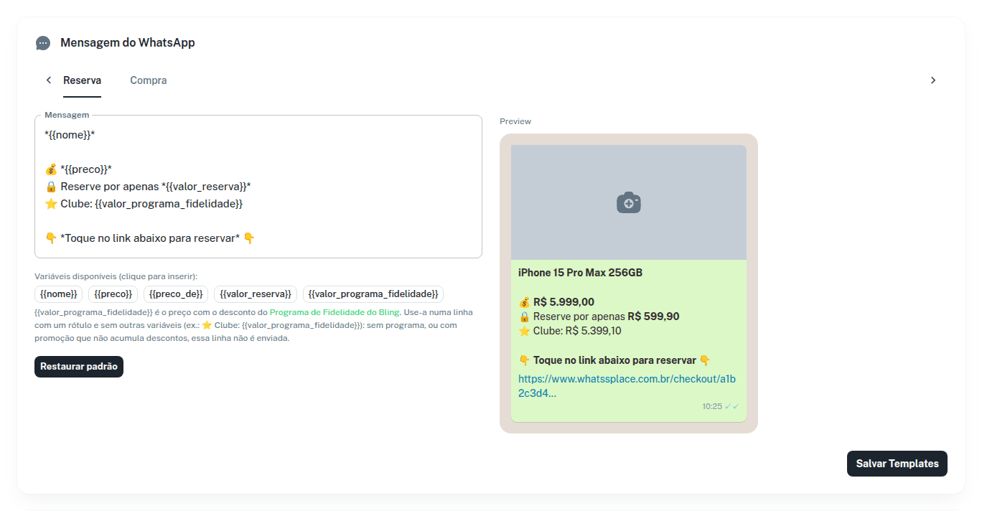982x511 pixels.
Task: Click the 'Toque no link abaixo para reservar' preview line
Action: [614, 360]
